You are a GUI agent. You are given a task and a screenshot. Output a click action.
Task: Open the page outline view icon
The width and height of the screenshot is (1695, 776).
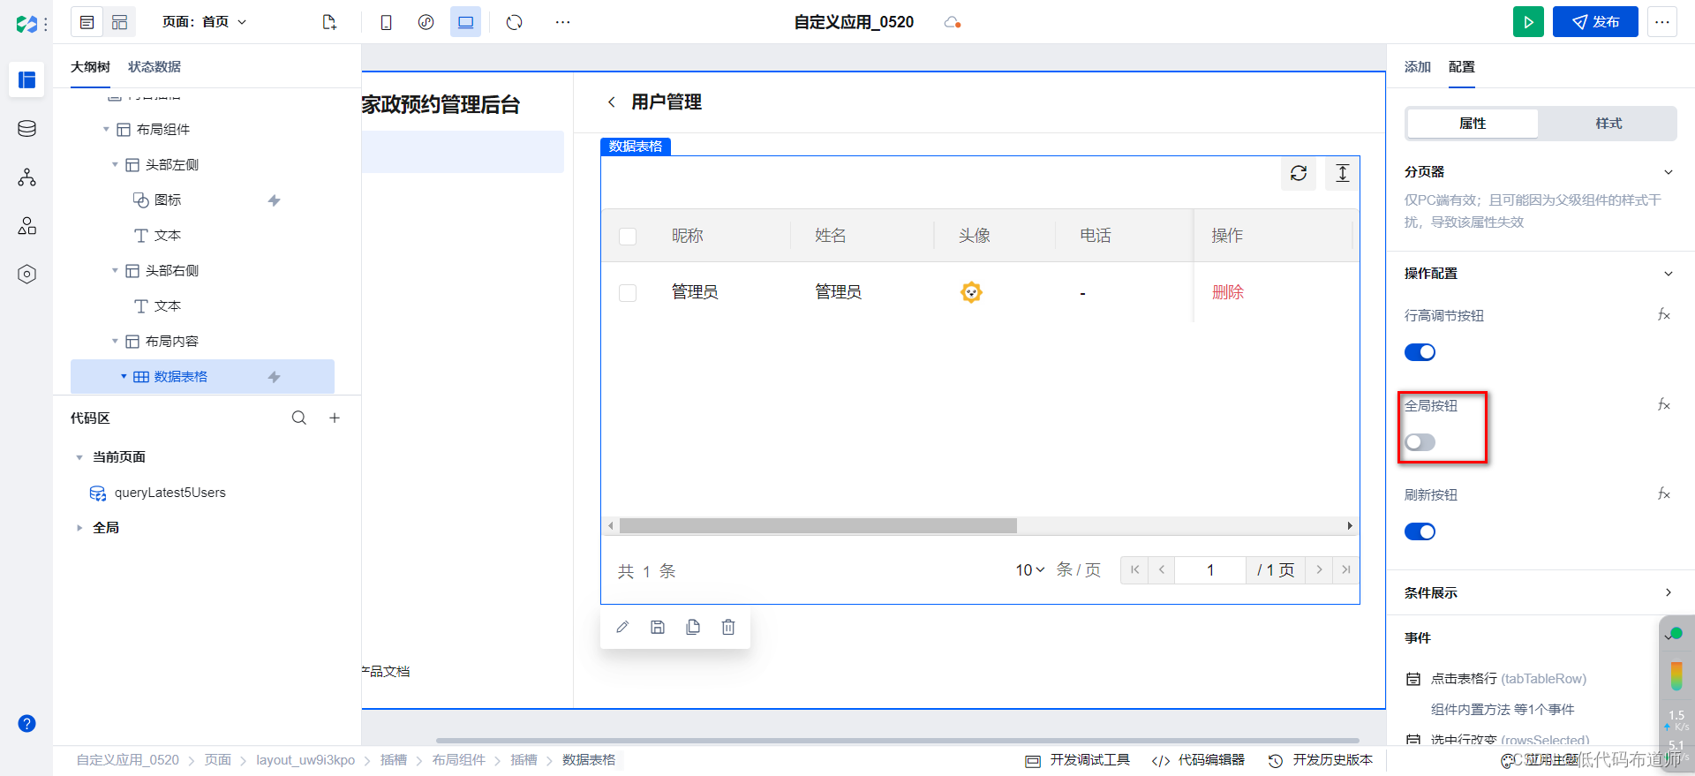[x=87, y=22]
